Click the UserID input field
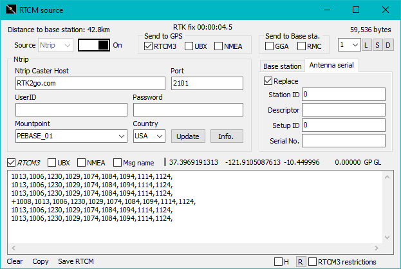The width and height of the screenshot is (401, 269). pyautogui.click(x=71, y=109)
